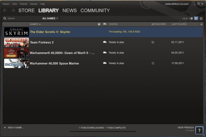Click last played date 02.11.2011
Image resolution: width=206 pixels, height=137 pixels.
177,42
